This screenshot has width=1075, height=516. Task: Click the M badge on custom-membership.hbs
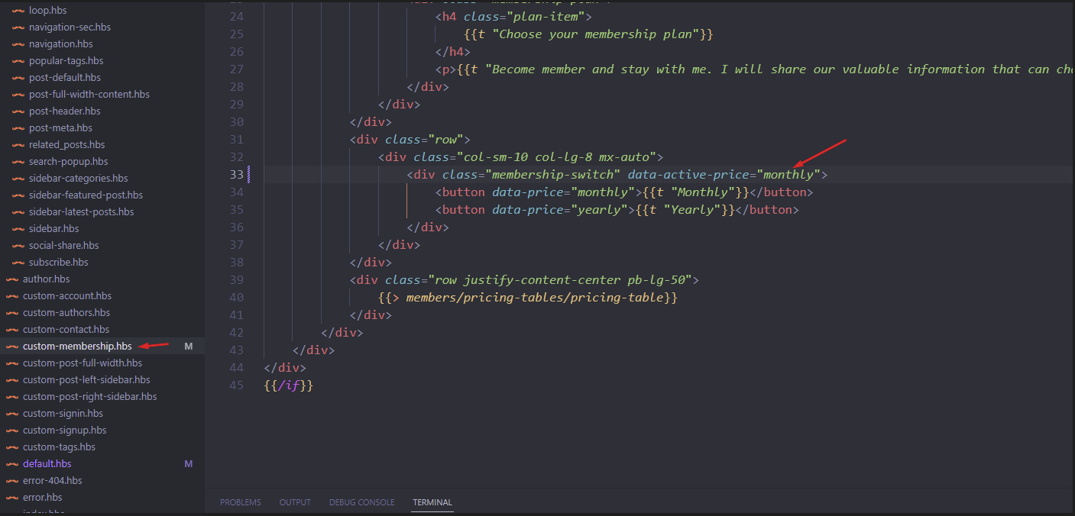[x=189, y=347]
